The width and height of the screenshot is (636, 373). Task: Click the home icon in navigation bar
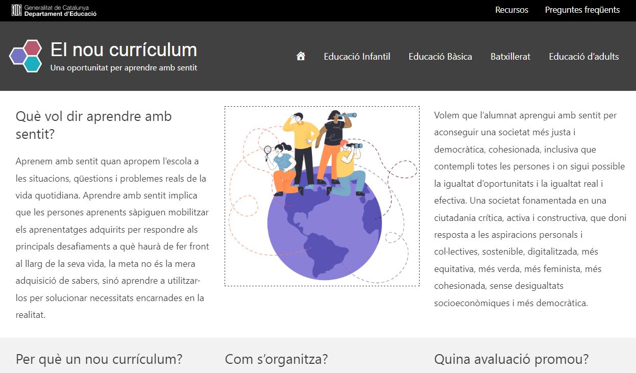click(301, 56)
